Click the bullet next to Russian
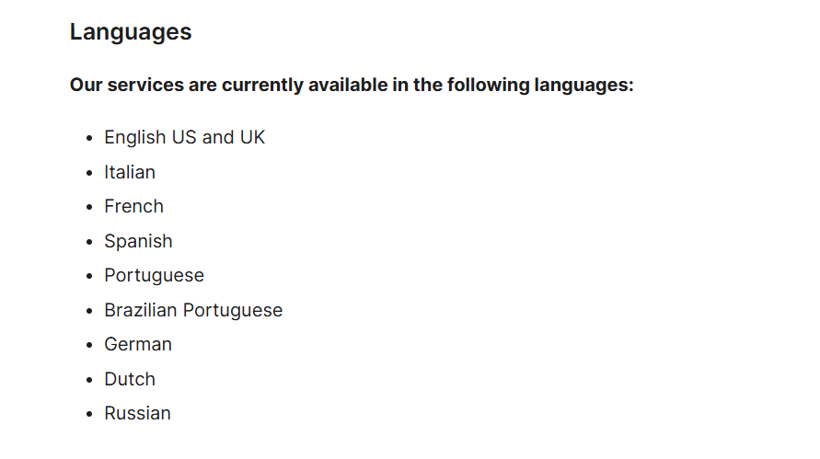Viewport: 820px width, 459px height. click(89, 415)
